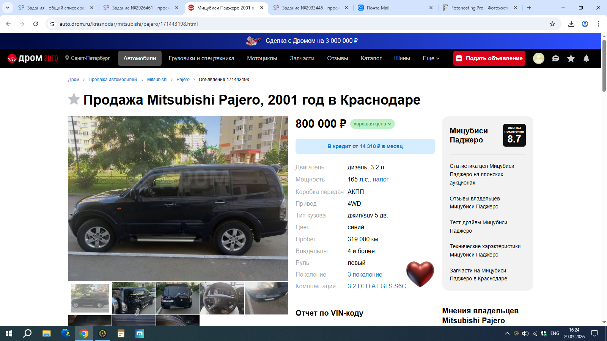This screenshot has height=341, width=607.
Task: Open user profile avatar
Action: [x=539, y=58]
